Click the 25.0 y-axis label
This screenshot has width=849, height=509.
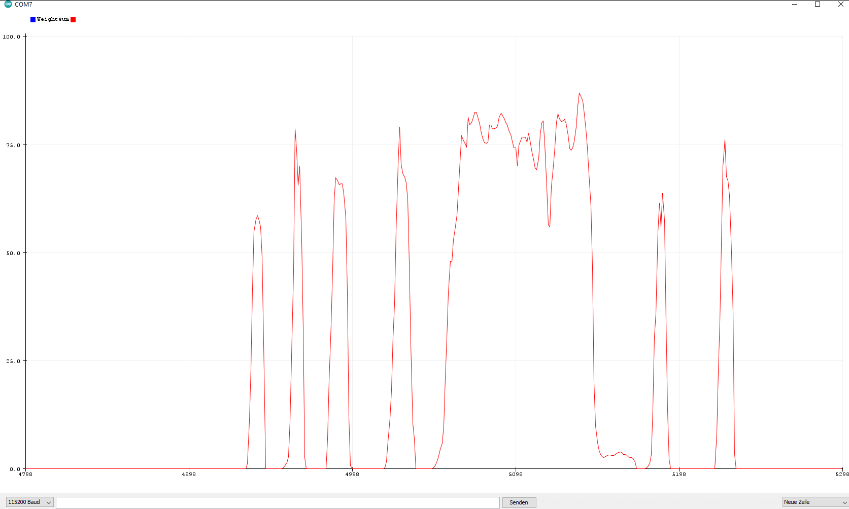coord(13,361)
